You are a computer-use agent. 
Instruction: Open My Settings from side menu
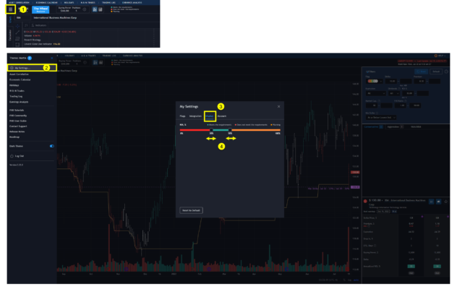(22, 67)
